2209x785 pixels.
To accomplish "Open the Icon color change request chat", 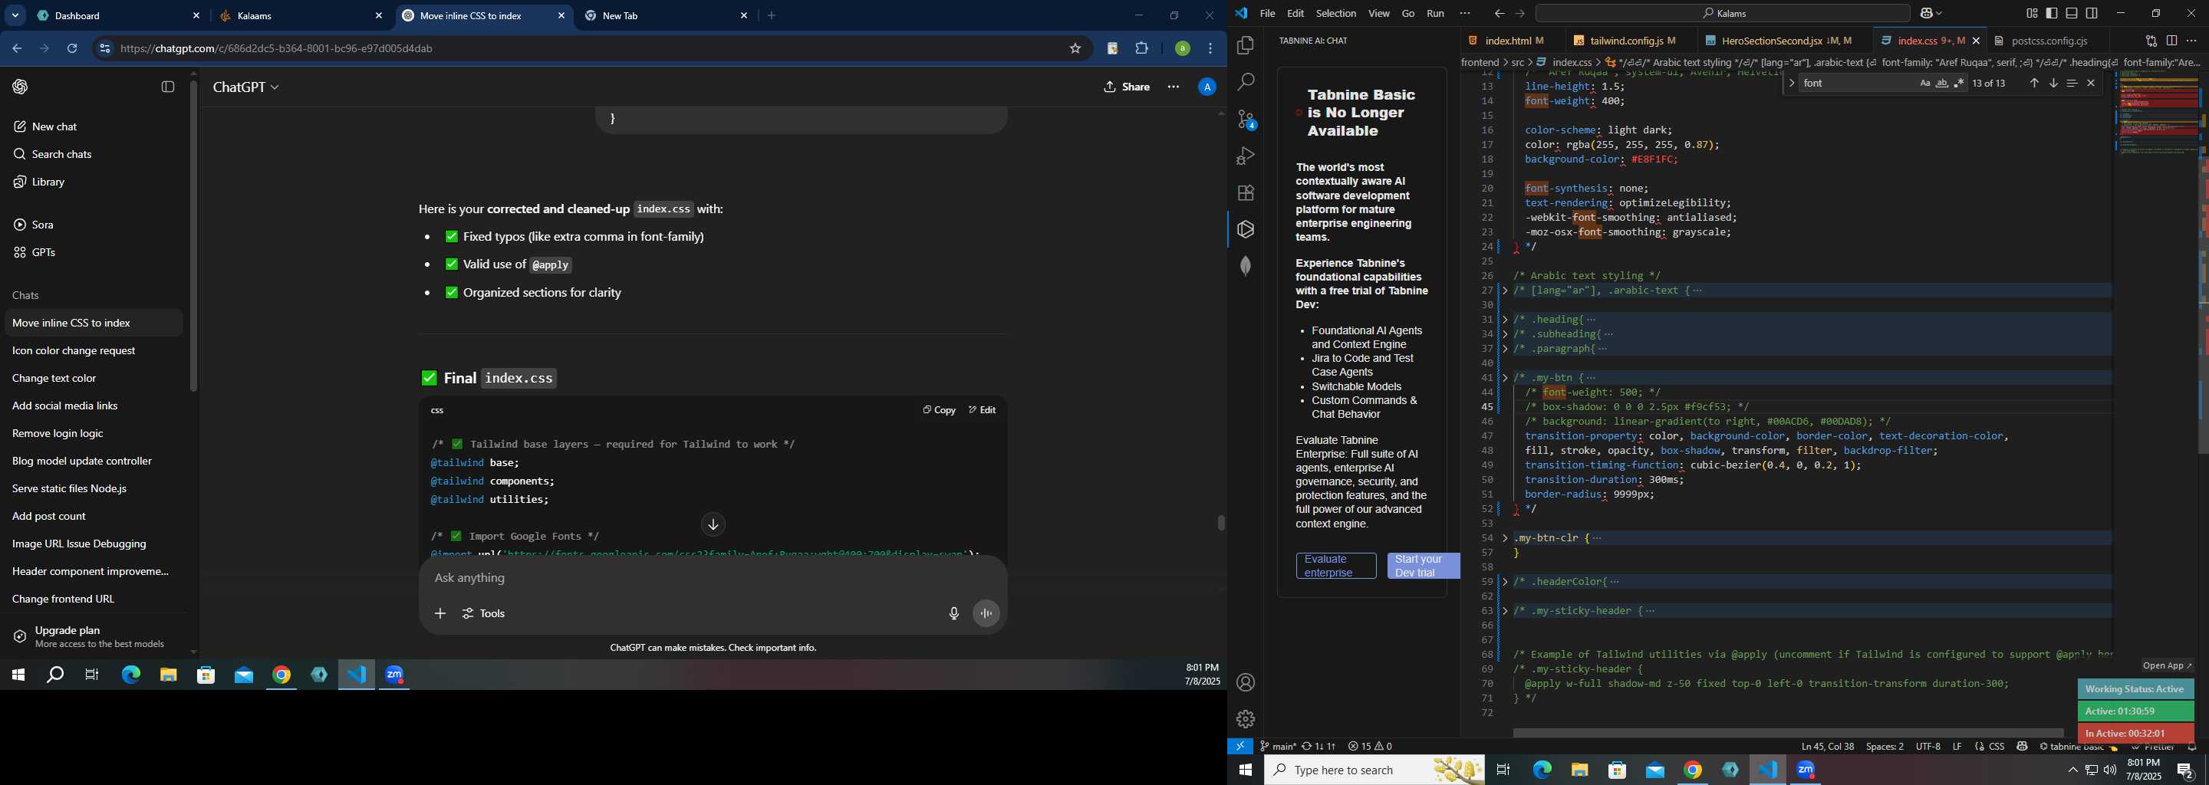I will tap(93, 350).
